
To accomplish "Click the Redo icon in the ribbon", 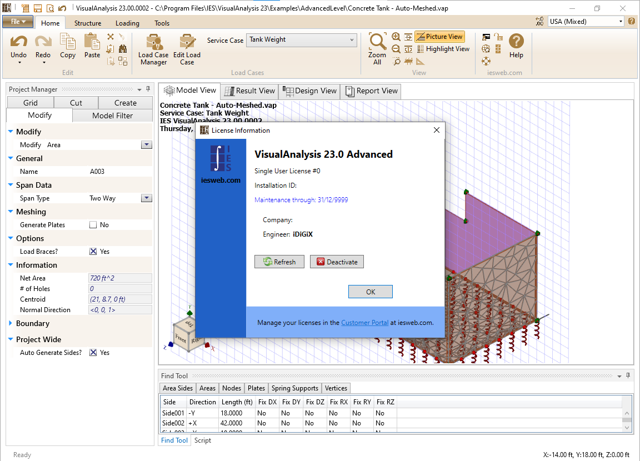I will tap(43, 42).
